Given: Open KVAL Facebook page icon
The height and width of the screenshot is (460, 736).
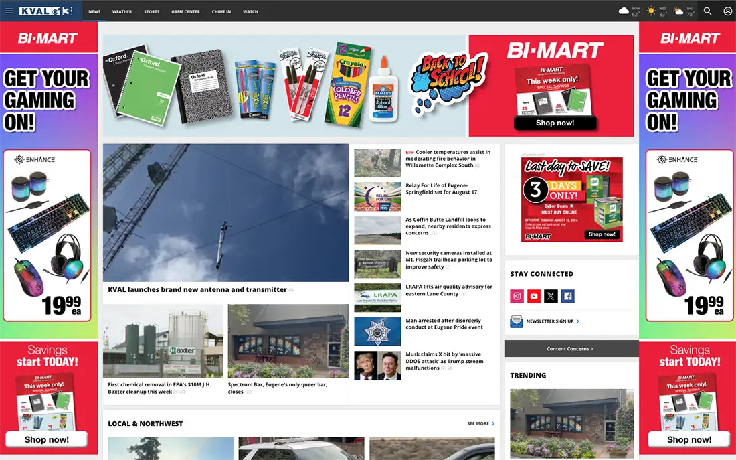Looking at the screenshot, I should click(567, 296).
